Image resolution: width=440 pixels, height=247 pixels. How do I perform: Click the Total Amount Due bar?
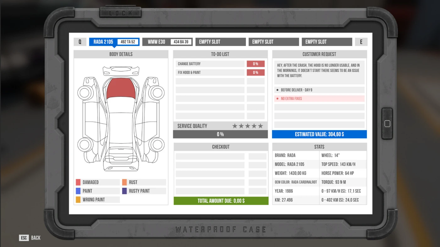tap(221, 201)
